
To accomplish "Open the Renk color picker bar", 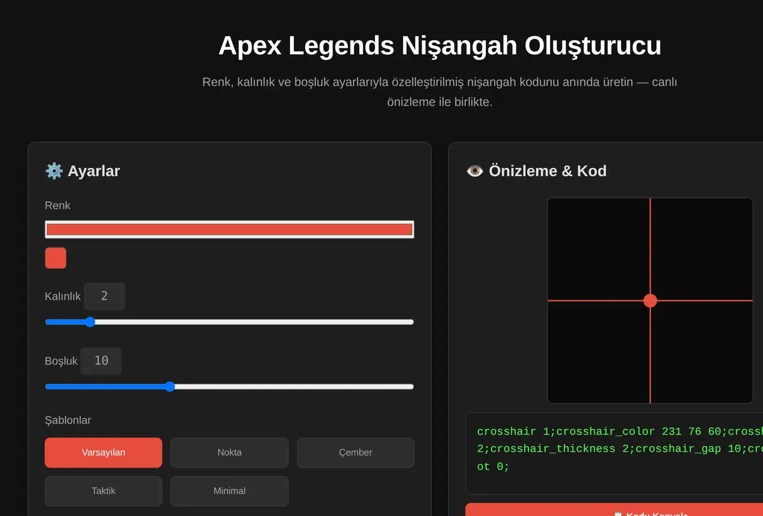I will (x=230, y=230).
